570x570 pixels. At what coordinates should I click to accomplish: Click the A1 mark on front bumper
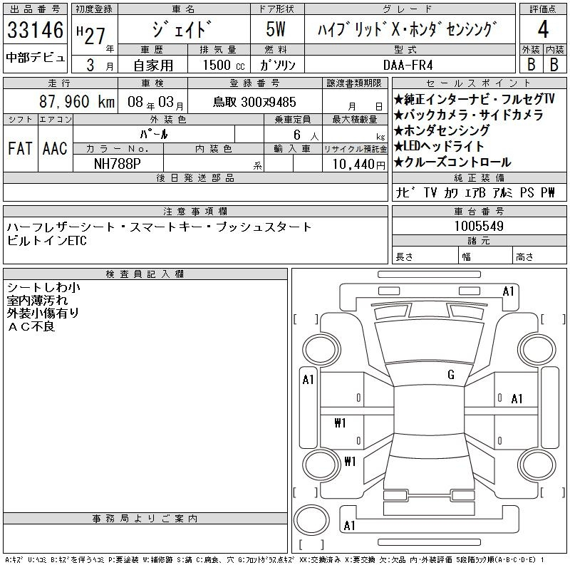509,291
